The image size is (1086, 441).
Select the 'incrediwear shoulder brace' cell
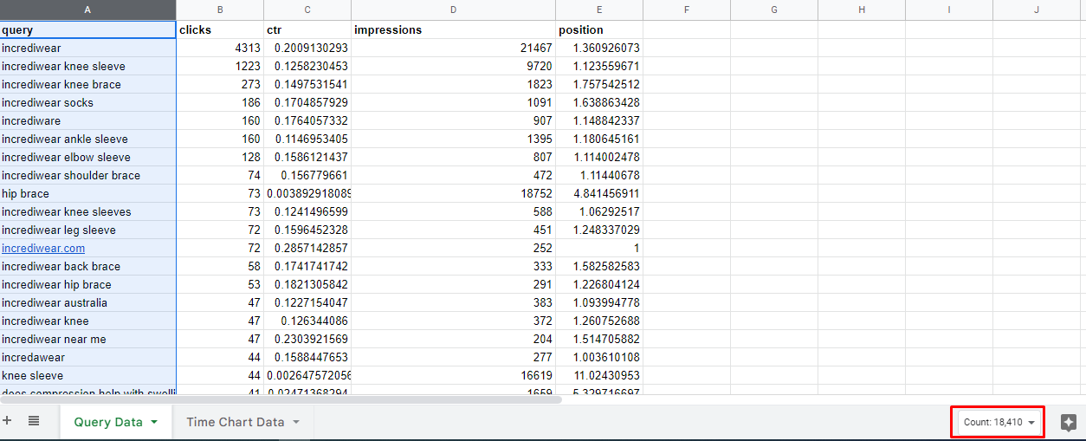pos(88,175)
